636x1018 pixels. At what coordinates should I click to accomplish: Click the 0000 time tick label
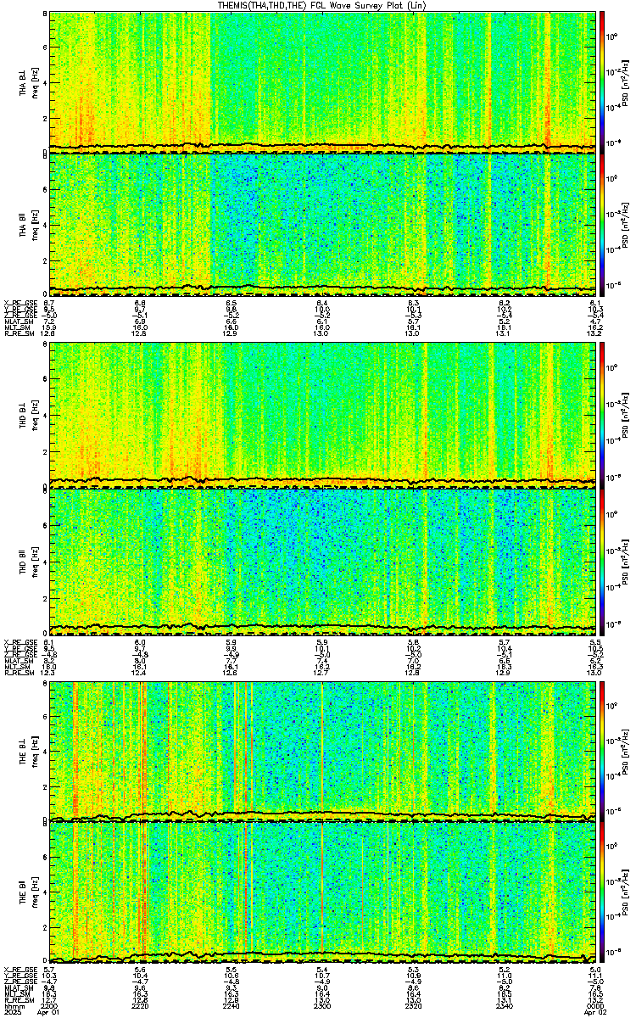tap(595, 1006)
